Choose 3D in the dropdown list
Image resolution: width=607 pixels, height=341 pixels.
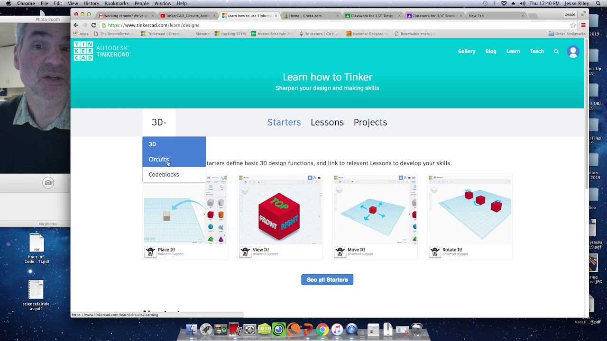coord(174,144)
